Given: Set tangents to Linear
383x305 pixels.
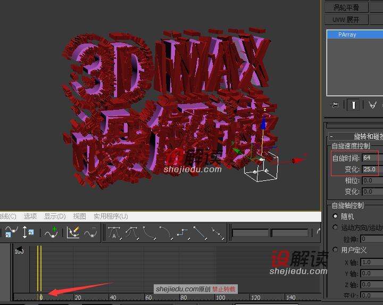Looking at the screenshot, I should tap(200, 233).
